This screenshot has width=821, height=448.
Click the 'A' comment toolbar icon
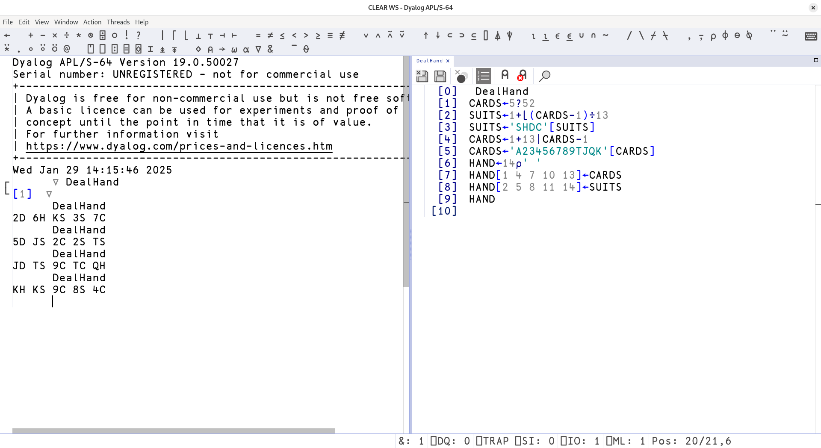pos(505,75)
